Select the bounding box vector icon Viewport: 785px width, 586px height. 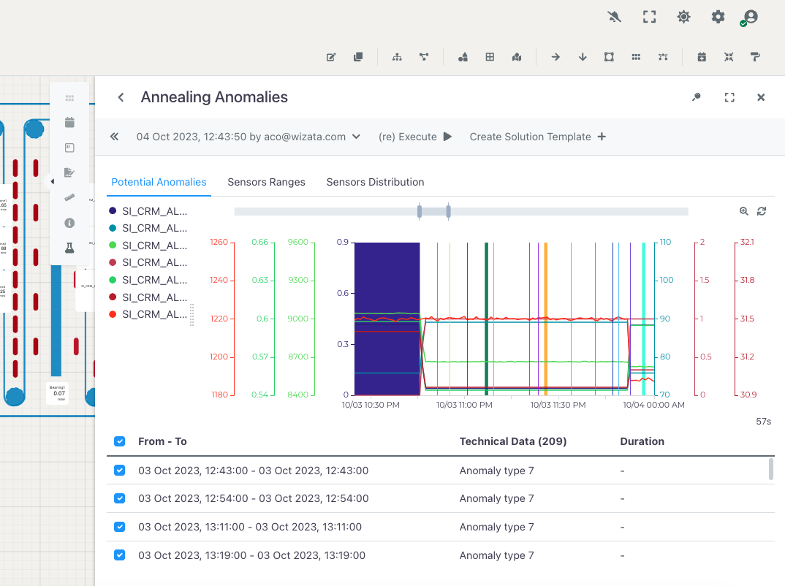coord(609,57)
